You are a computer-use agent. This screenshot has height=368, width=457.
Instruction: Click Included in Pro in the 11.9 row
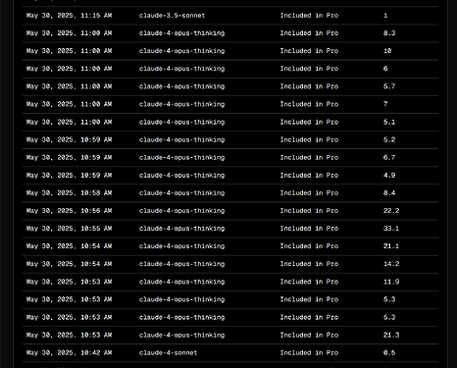309,282
